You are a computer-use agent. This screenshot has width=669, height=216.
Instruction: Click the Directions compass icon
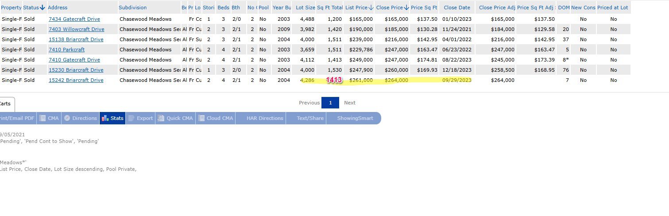click(67, 118)
